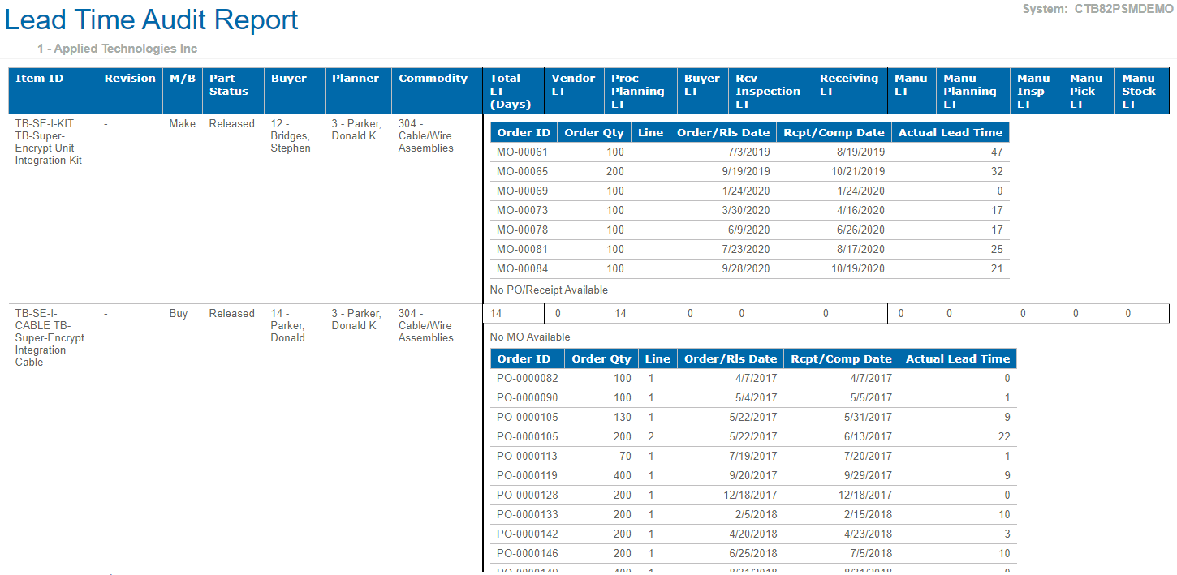Open order MO-00073
The height and width of the screenshot is (575, 1177).
click(522, 210)
